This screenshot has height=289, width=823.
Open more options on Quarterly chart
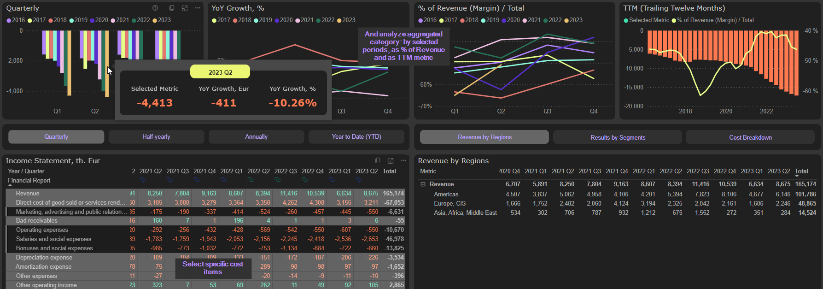pyautogui.click(x=198, y=8)
